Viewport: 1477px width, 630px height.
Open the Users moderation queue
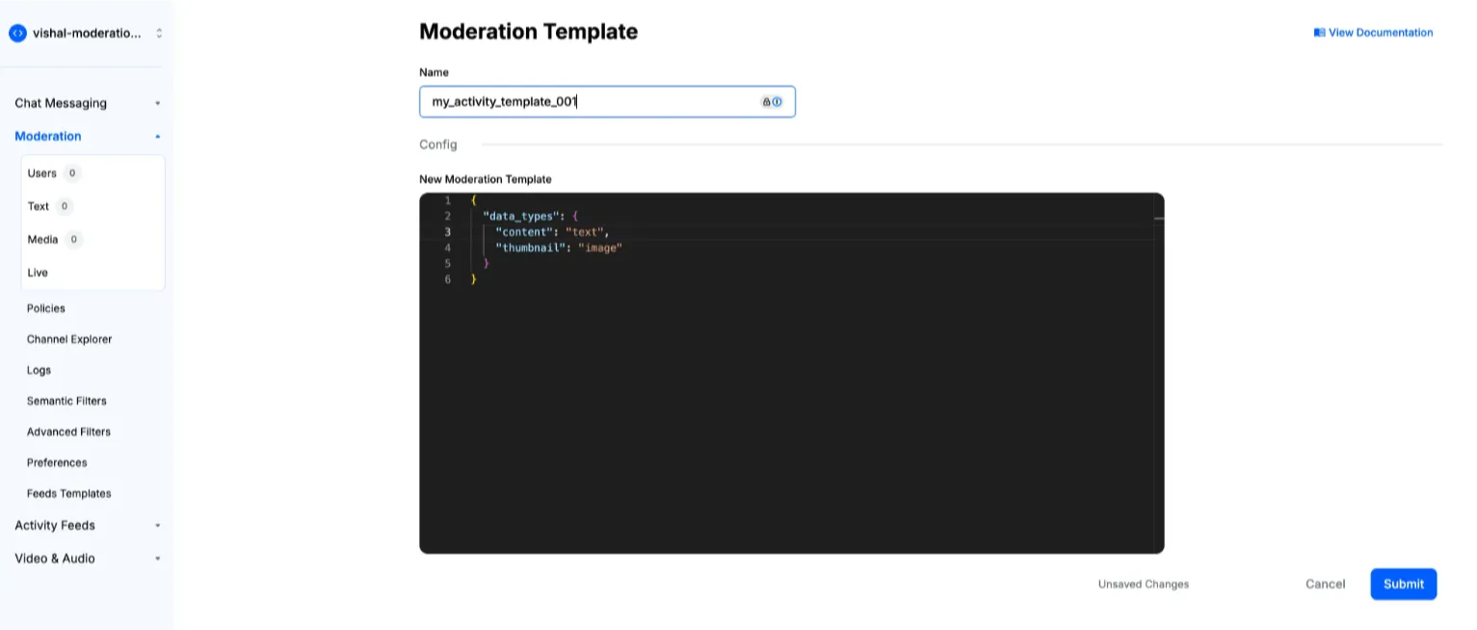(x=42, y=173)
